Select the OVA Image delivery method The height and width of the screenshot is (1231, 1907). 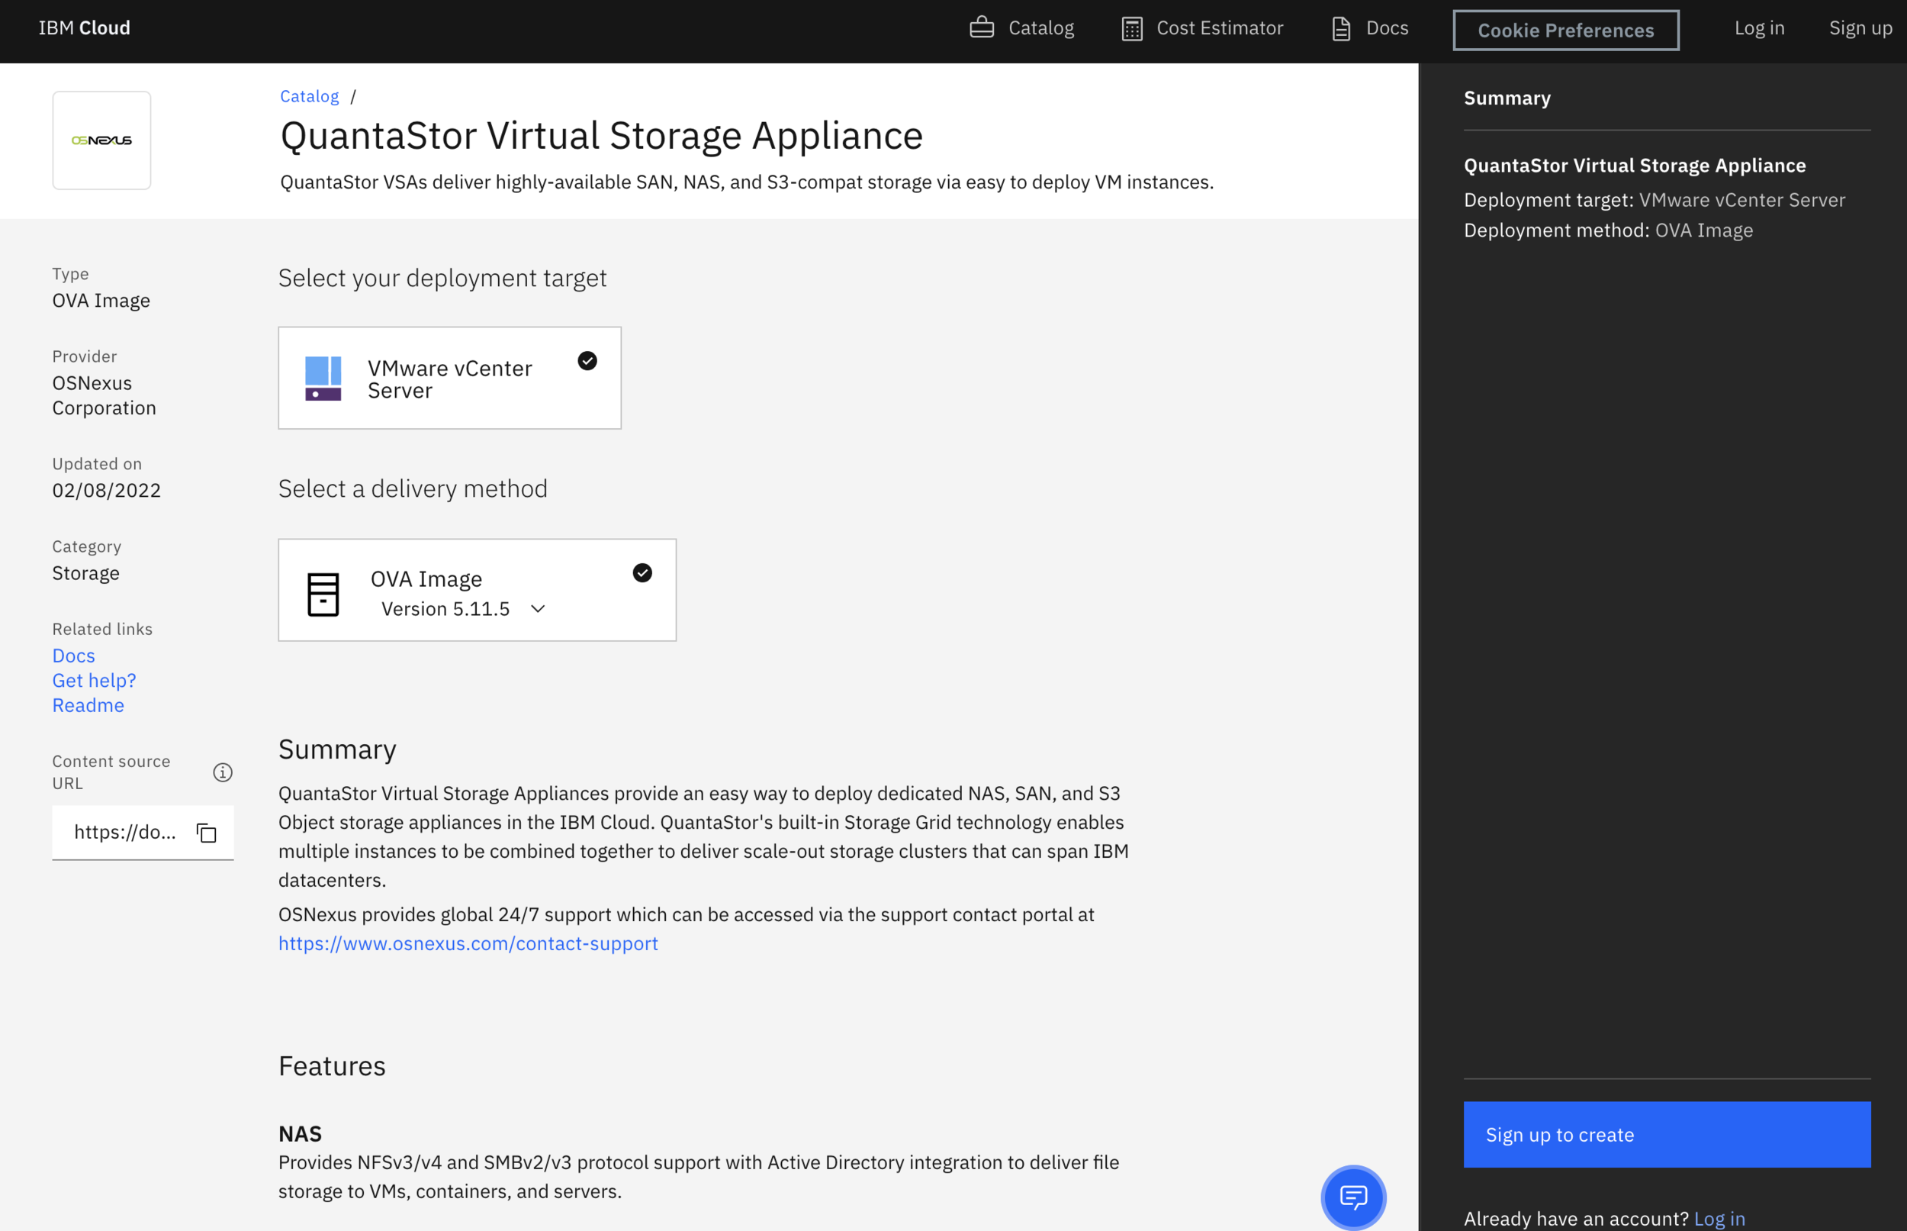[x=477, y=590]
